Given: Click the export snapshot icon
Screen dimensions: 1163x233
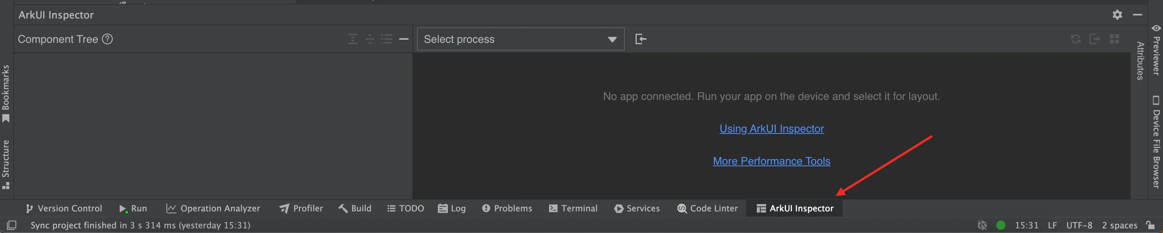Looking at the screenshot, I should pyautogui.click(x=1095, y=39).
